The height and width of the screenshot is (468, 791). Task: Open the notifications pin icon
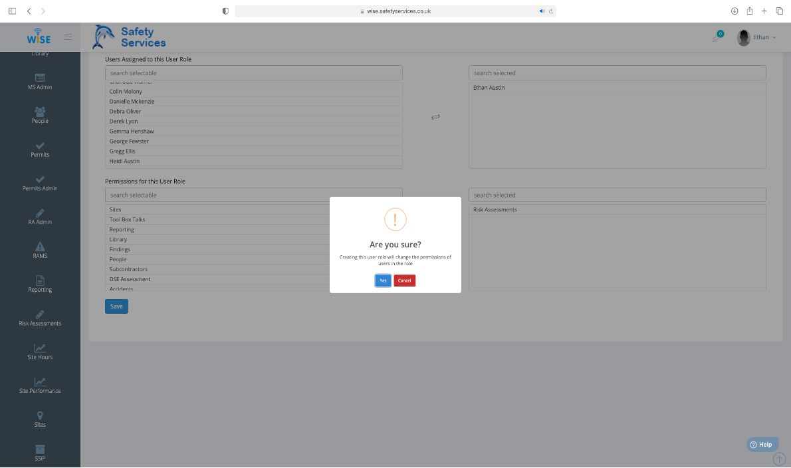pyautogui.click(x=717, y=37)
